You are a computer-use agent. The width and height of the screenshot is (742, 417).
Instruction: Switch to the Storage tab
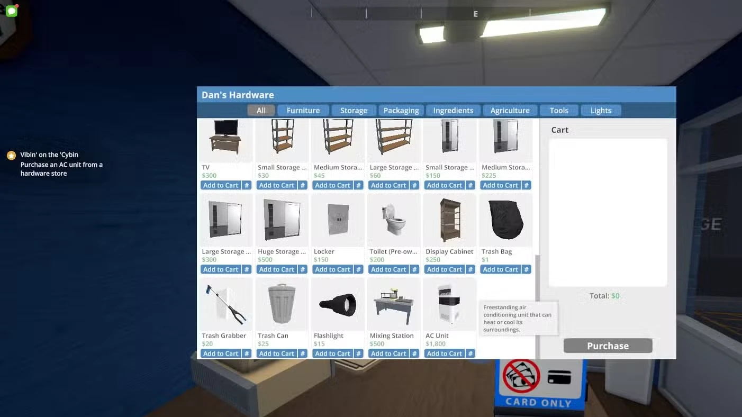pyautogui.click(x=354, y=110)
